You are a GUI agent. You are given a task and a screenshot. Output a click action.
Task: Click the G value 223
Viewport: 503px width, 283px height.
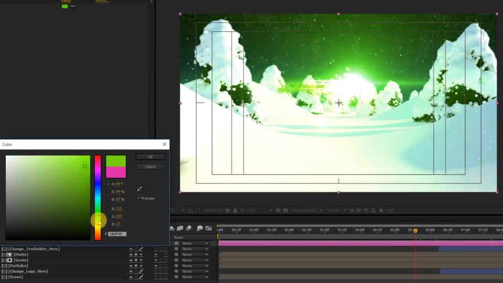(119, 216)
